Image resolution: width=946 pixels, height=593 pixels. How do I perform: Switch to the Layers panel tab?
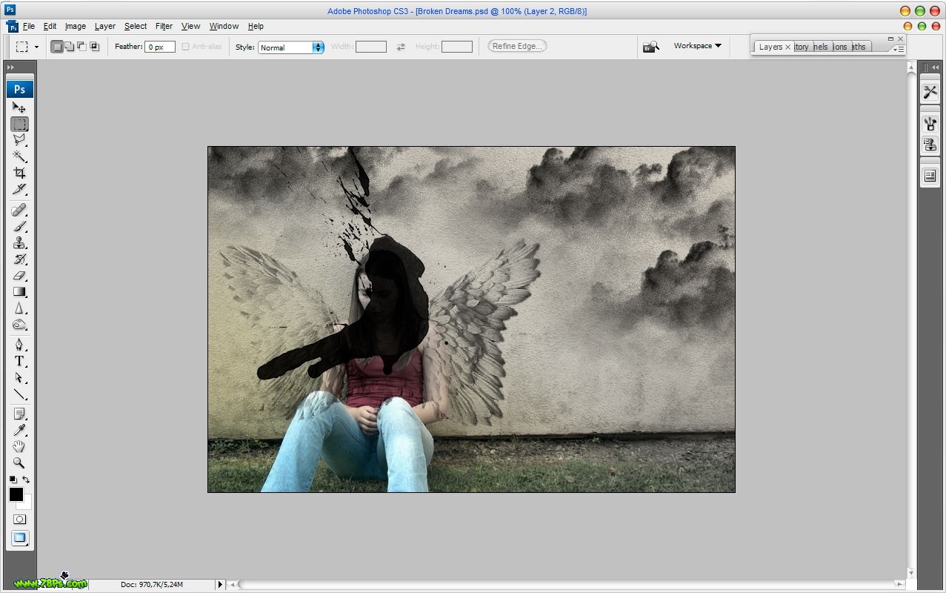pos(770,47)
